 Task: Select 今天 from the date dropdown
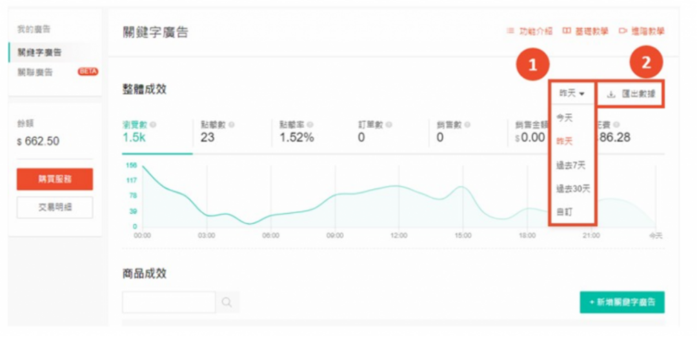[565, 117]
